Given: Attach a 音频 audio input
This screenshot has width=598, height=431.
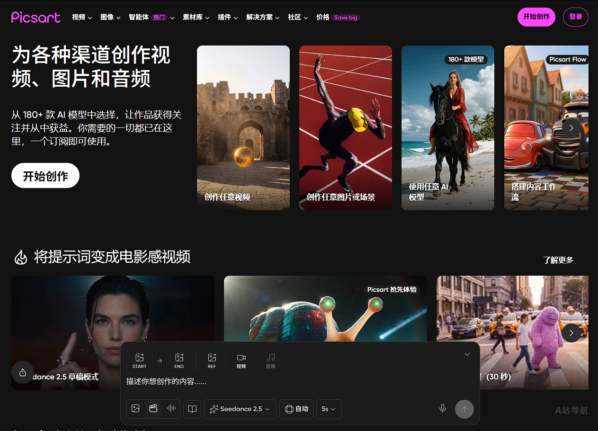Looking at the screenshot, I should [x=271, y=361].
